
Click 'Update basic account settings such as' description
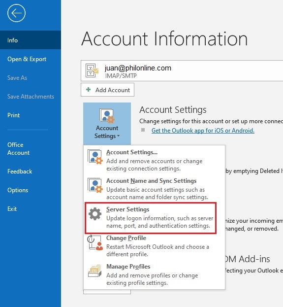(x=156, y=190)
